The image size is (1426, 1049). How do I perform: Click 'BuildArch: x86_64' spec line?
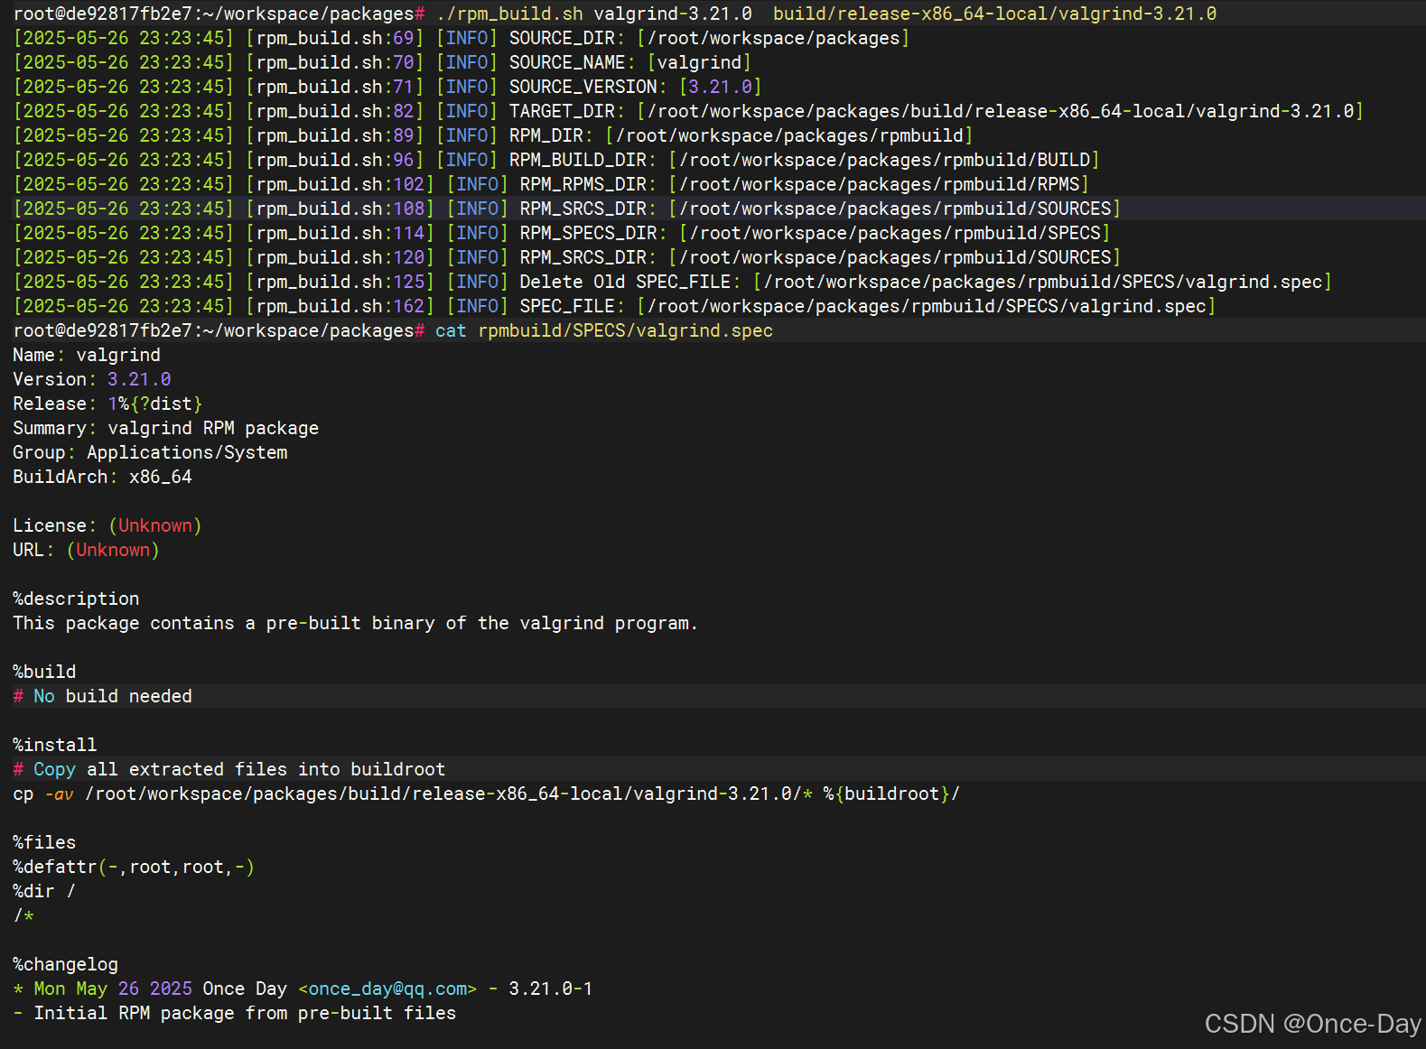click(102, 477)
